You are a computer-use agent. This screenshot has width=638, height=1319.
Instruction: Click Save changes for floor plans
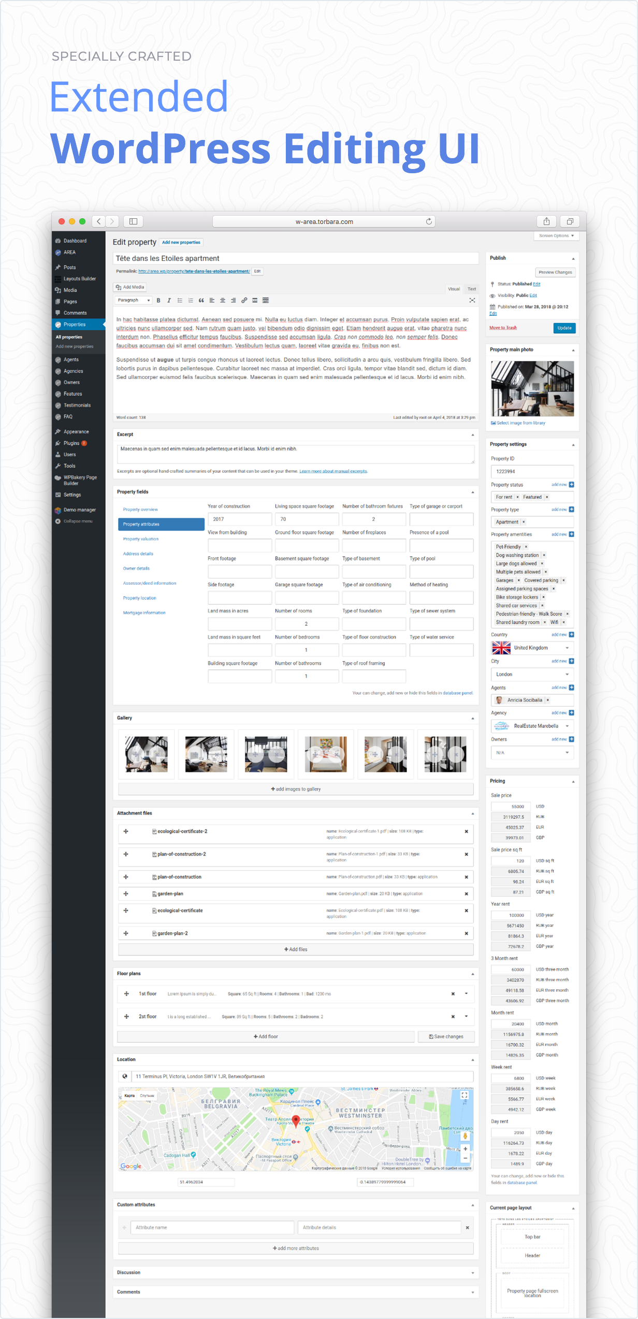pyautogui.click(x=446, y=1036)
